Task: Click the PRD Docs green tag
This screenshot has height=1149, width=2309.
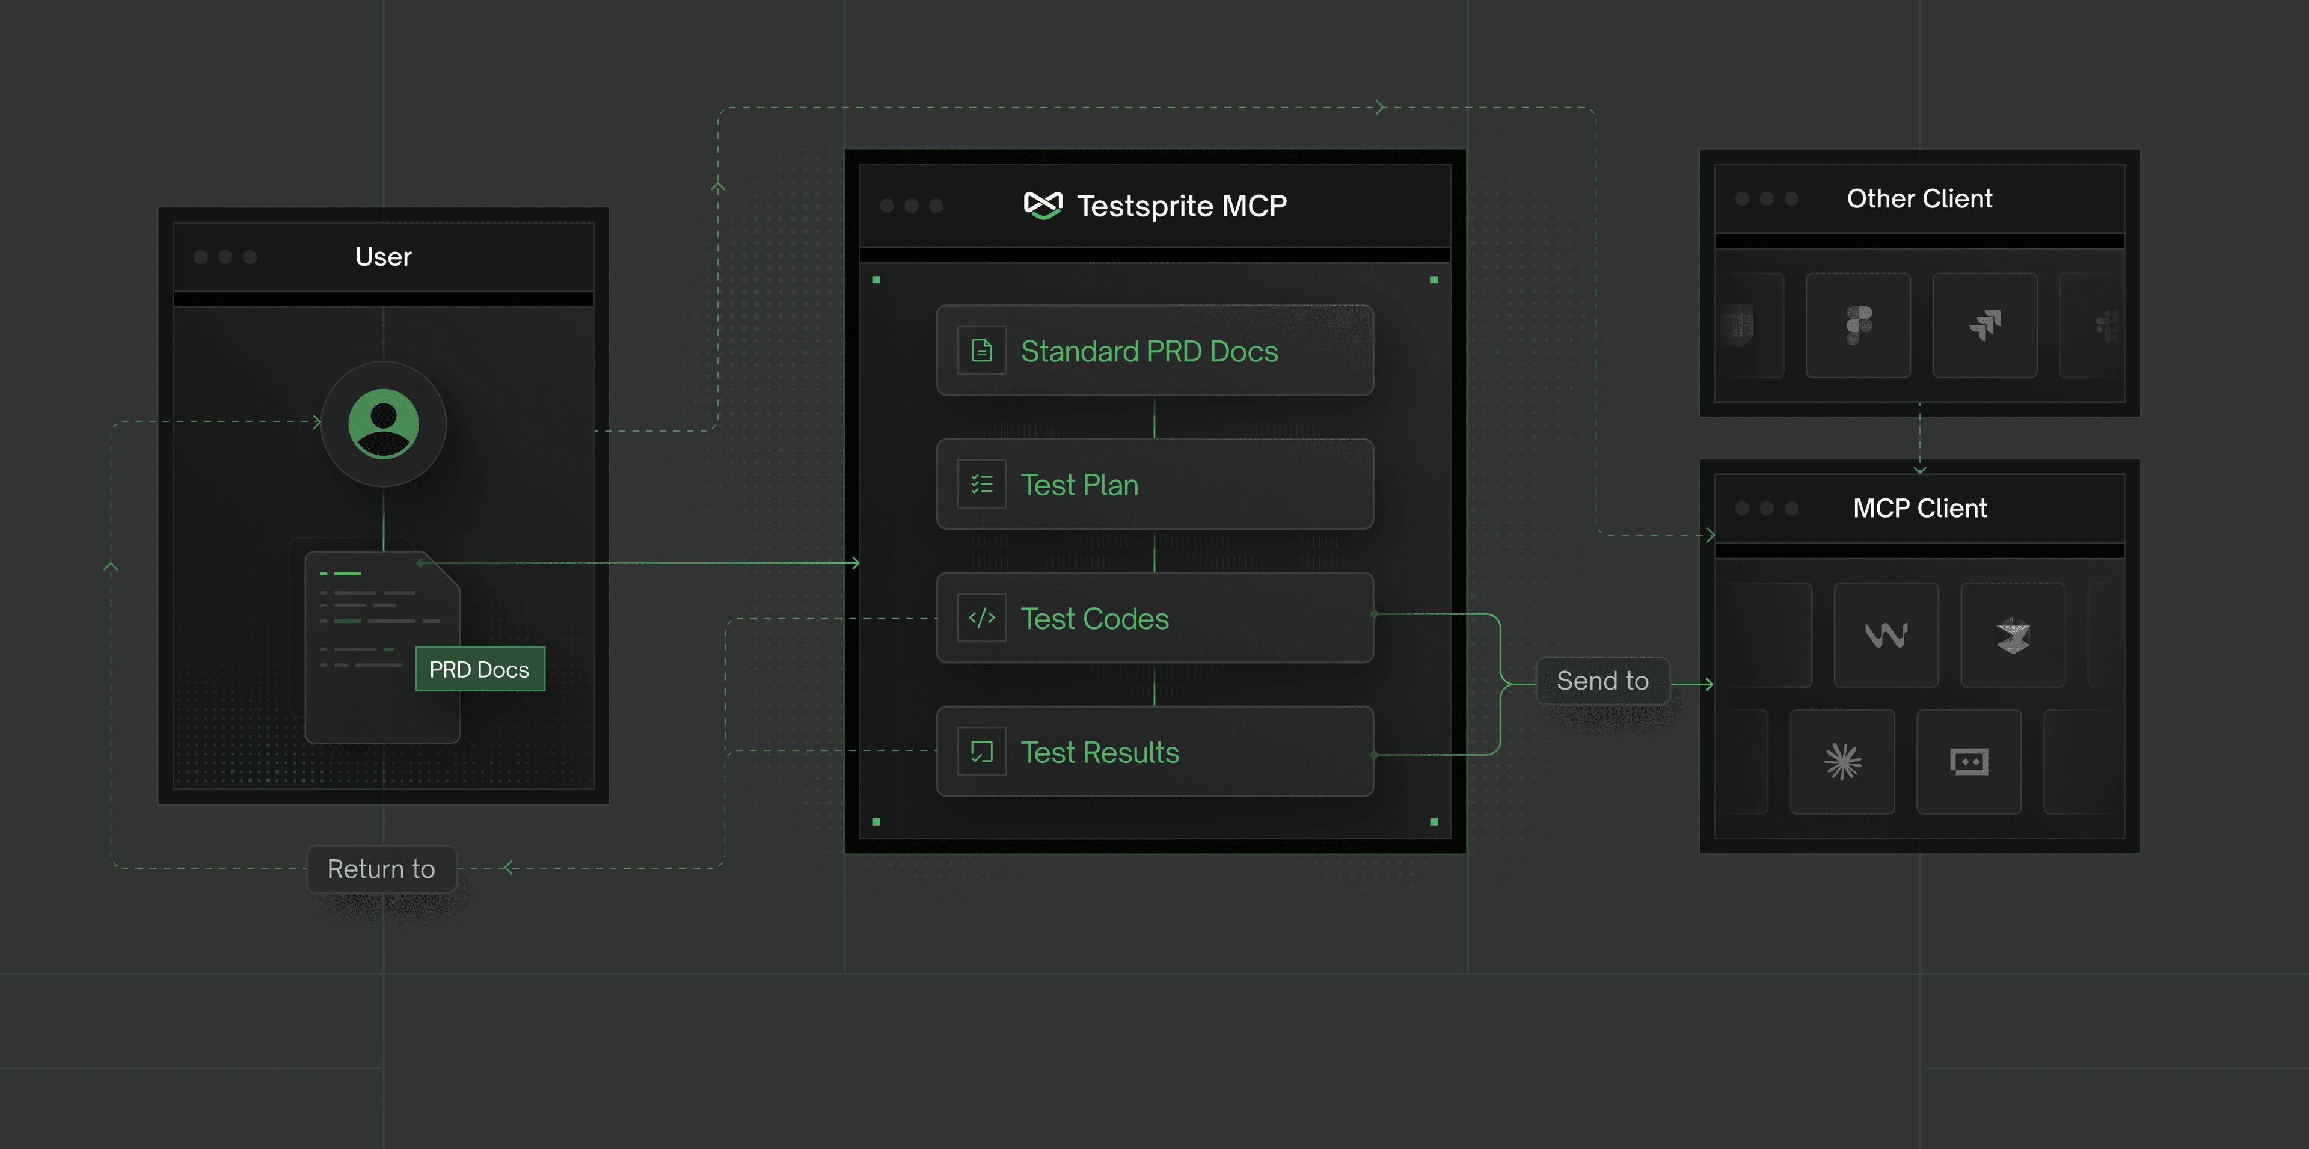Action: tap(480, 669)
